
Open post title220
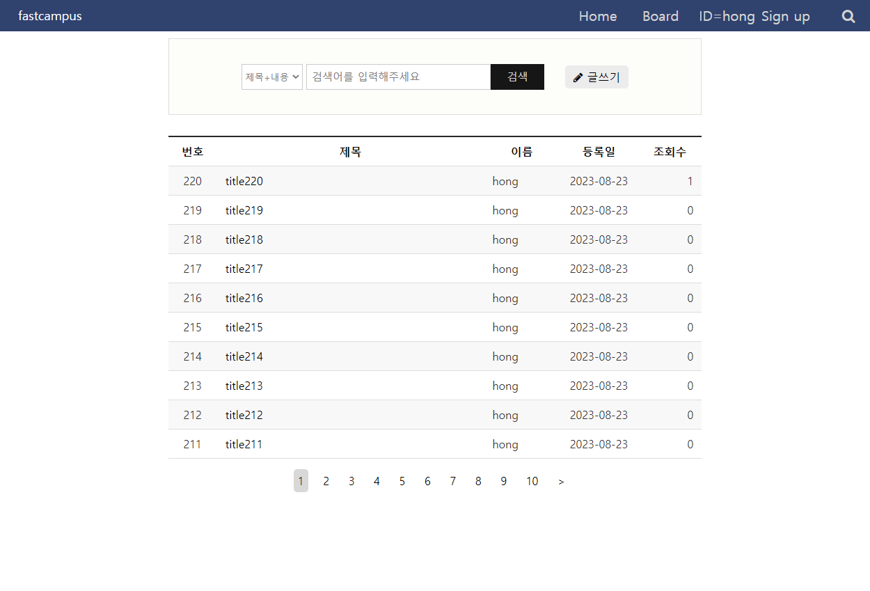pos(244,181)
